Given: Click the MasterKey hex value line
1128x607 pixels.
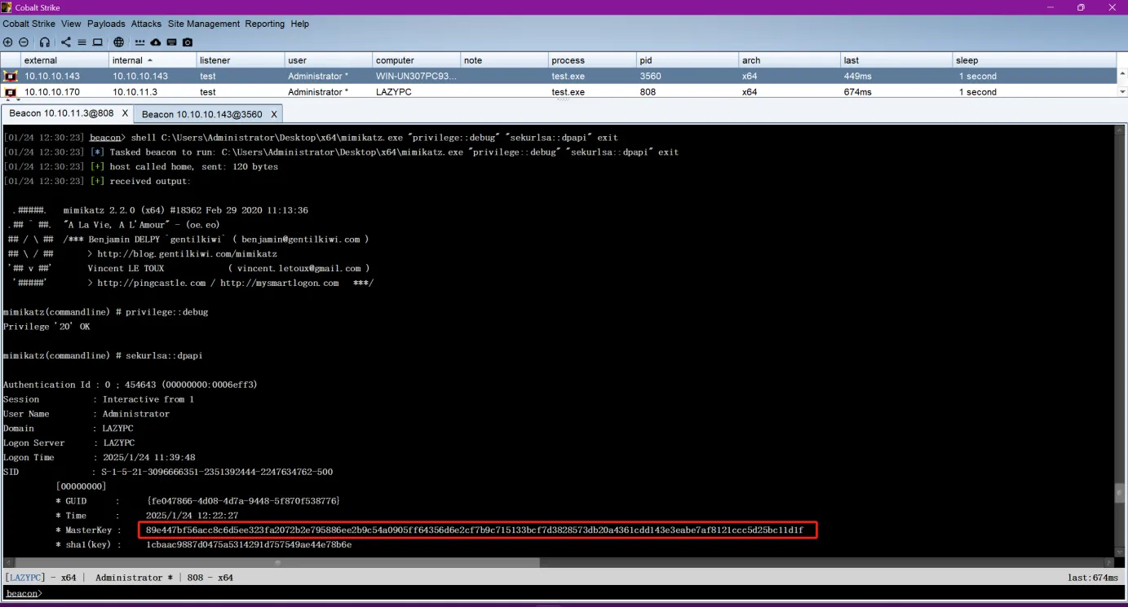Looking at the screenshot, I should coord(475,530).
